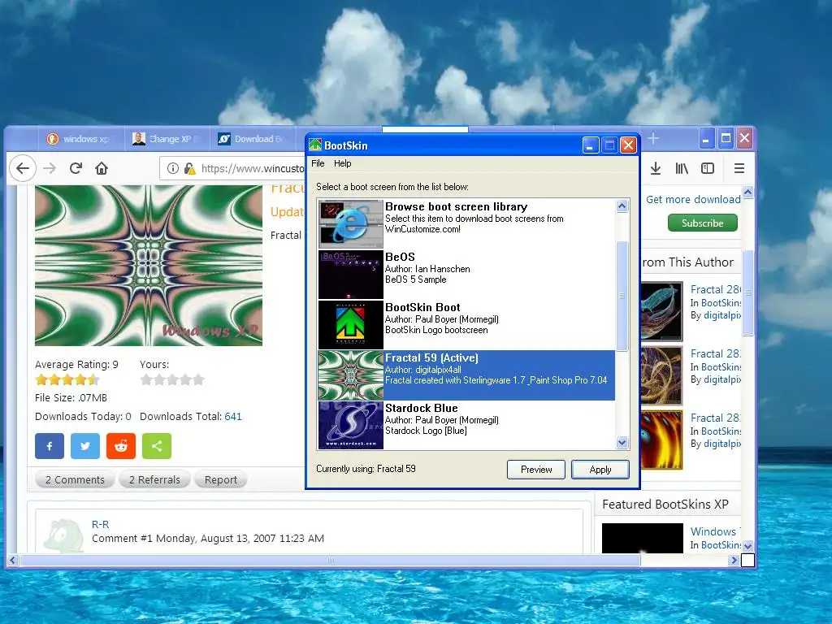This screenshot has width=832, height=624.
Task: Open the 2 Referrals button
Action: (x=154, y=479)
